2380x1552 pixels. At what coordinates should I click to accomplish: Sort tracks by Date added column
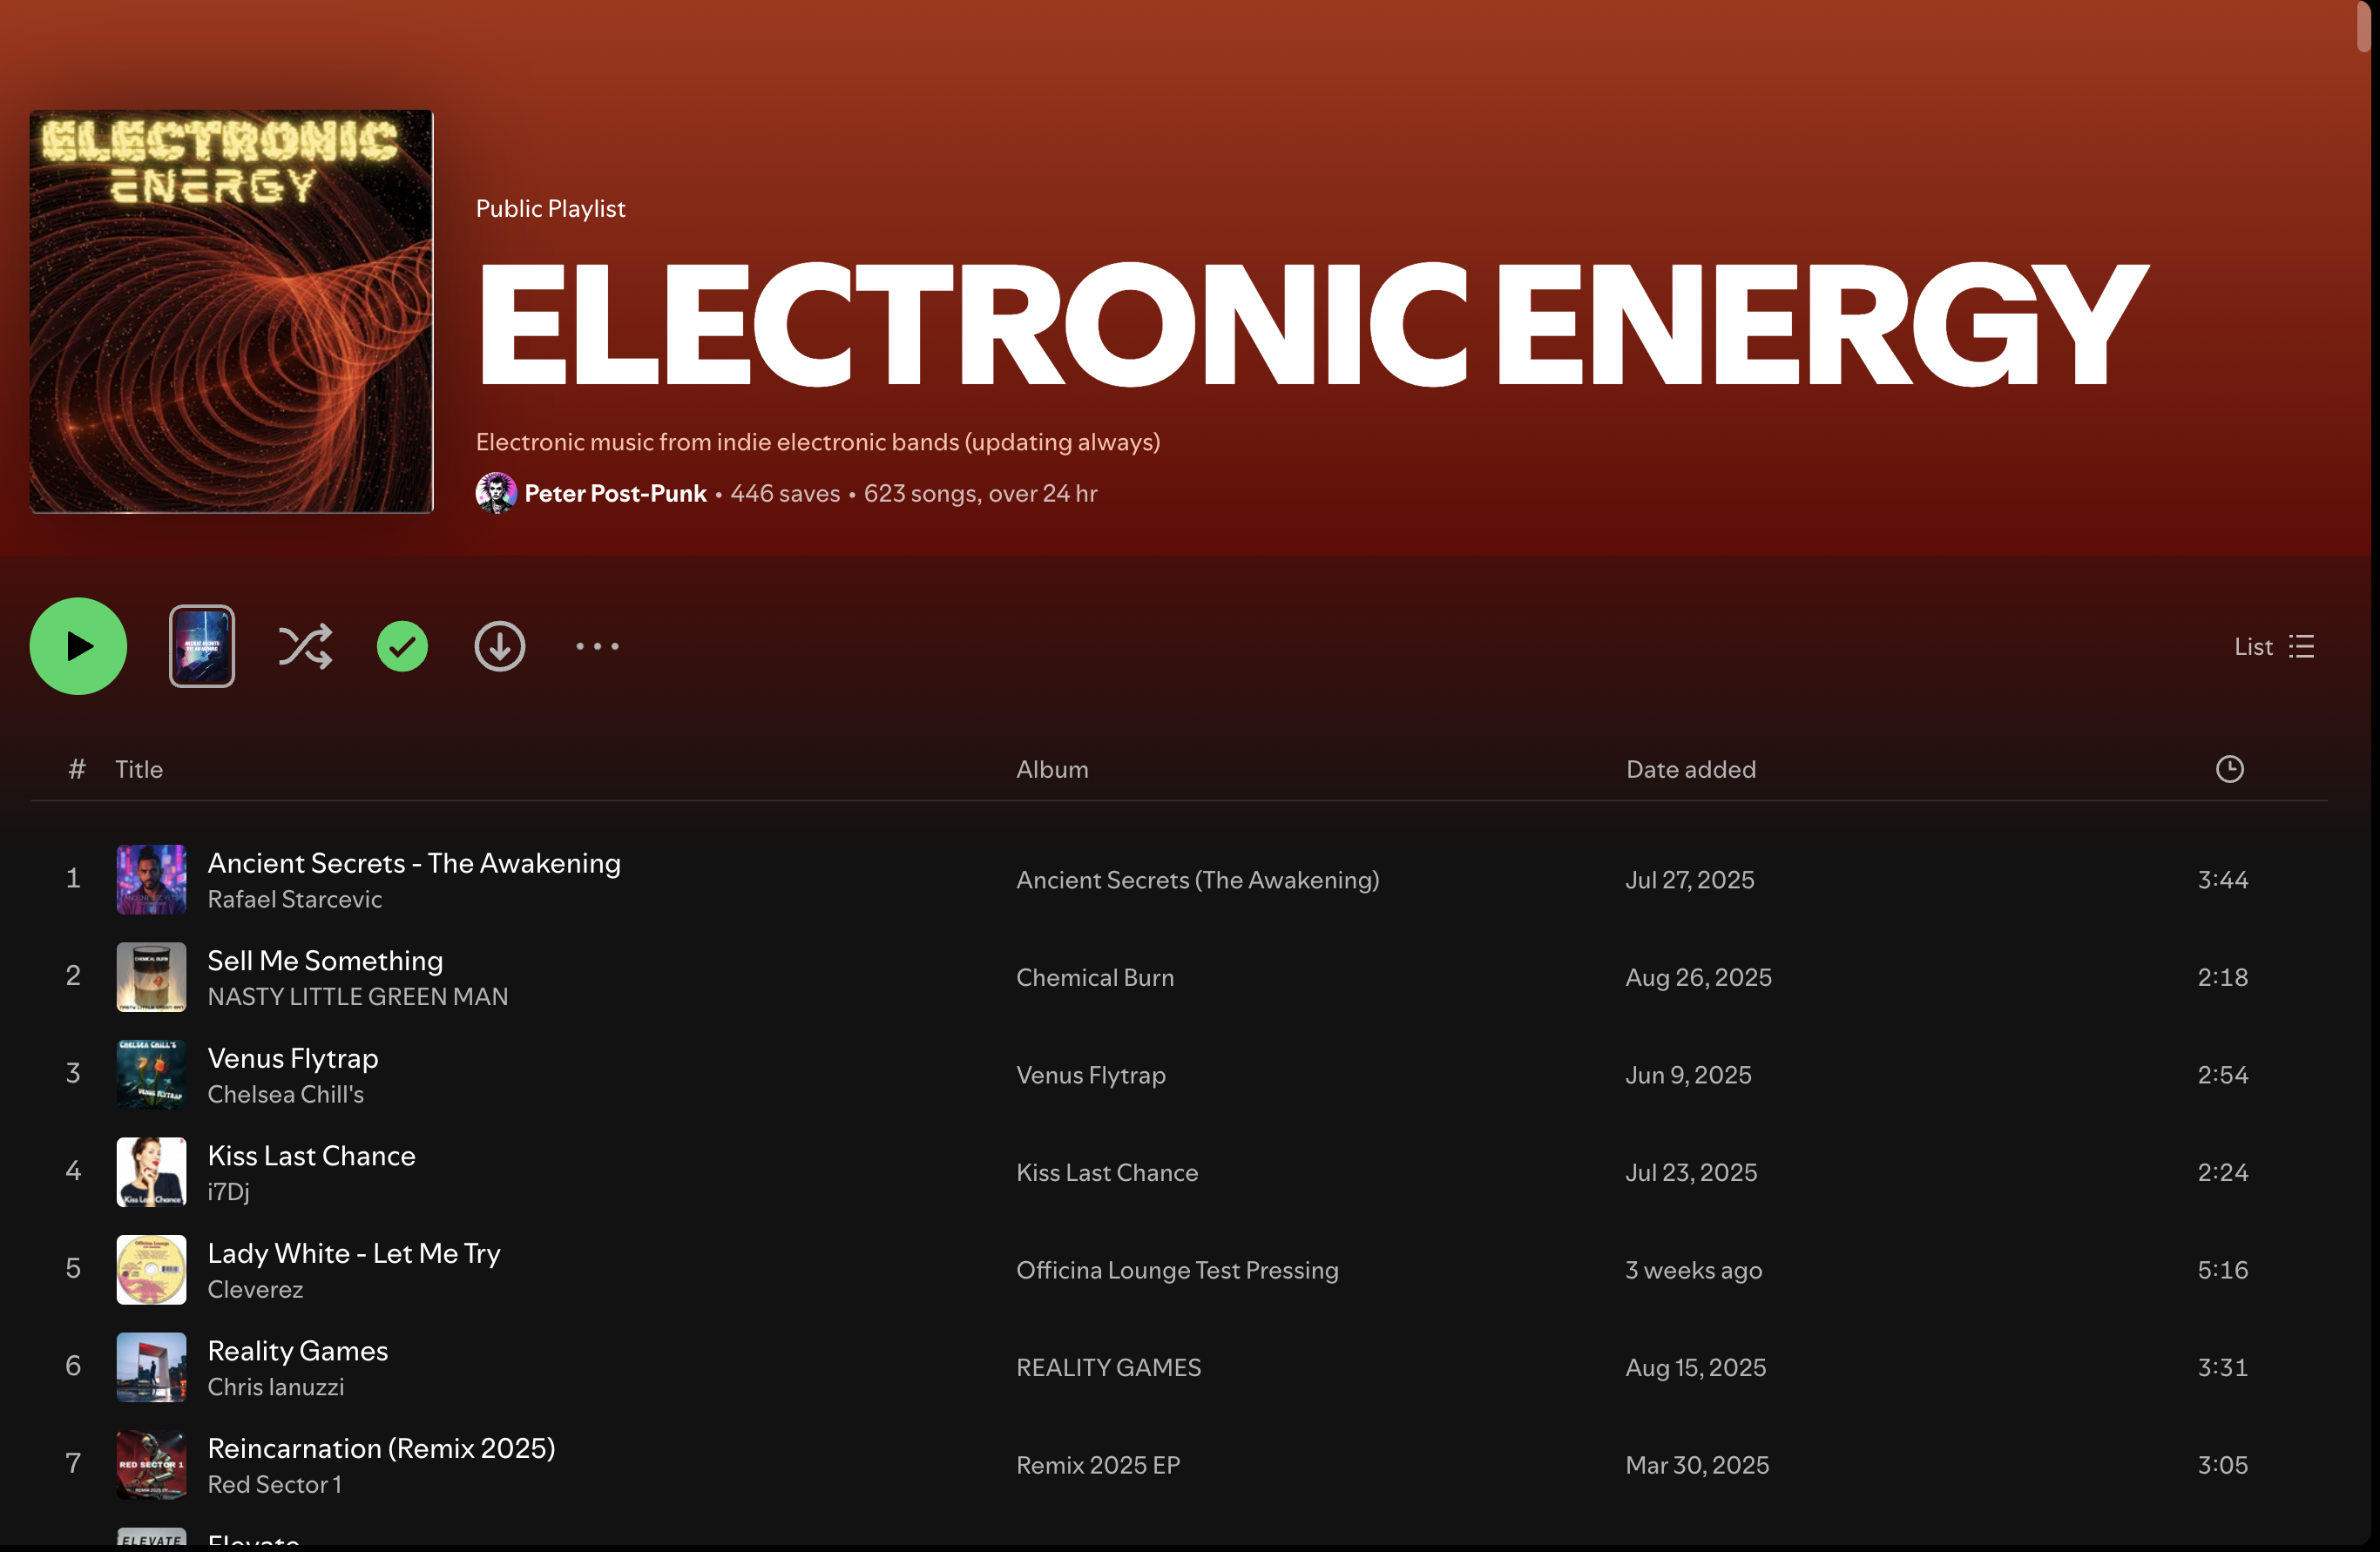coord(1690,769)
